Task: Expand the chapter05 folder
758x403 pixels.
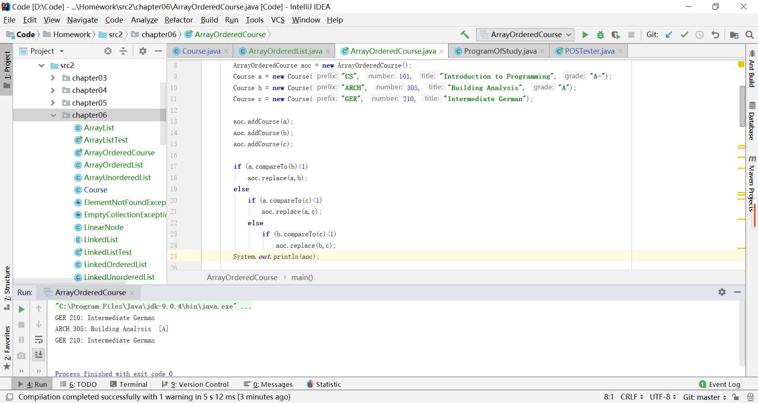Action: point(53,103)
